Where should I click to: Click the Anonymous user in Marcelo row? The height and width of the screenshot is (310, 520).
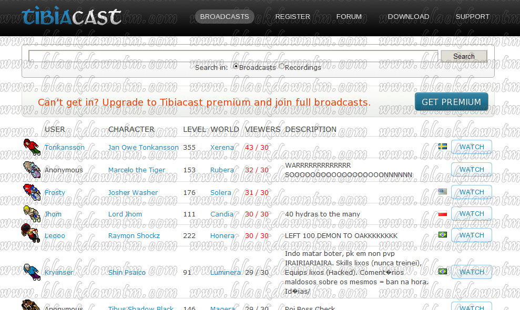coord(64,170)
